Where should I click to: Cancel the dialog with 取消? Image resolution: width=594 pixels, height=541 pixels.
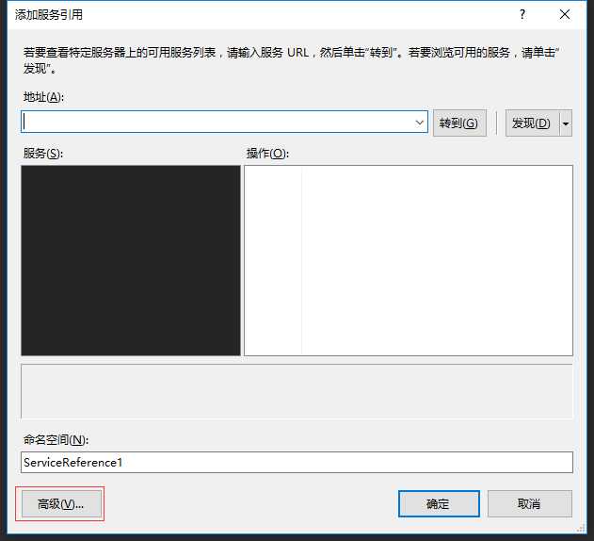tap(529, 504)
